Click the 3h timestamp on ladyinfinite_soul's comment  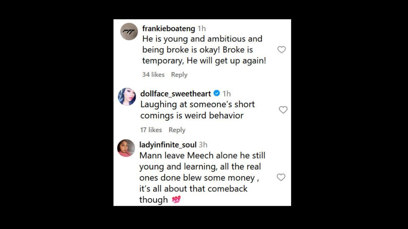[203, 145]
